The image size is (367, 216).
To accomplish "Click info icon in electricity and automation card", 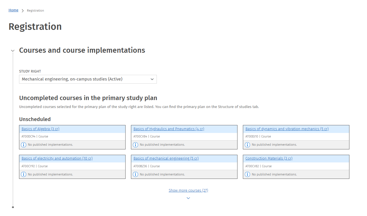I will point(24,174).
